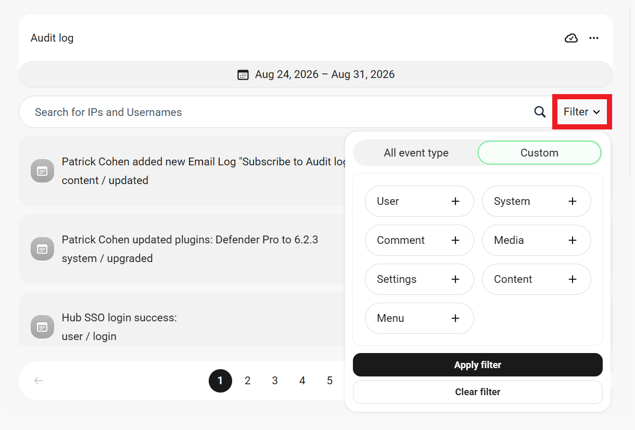Select the Custom event type tab
Viewport: 635px width, 430px height.
point(539,153)
